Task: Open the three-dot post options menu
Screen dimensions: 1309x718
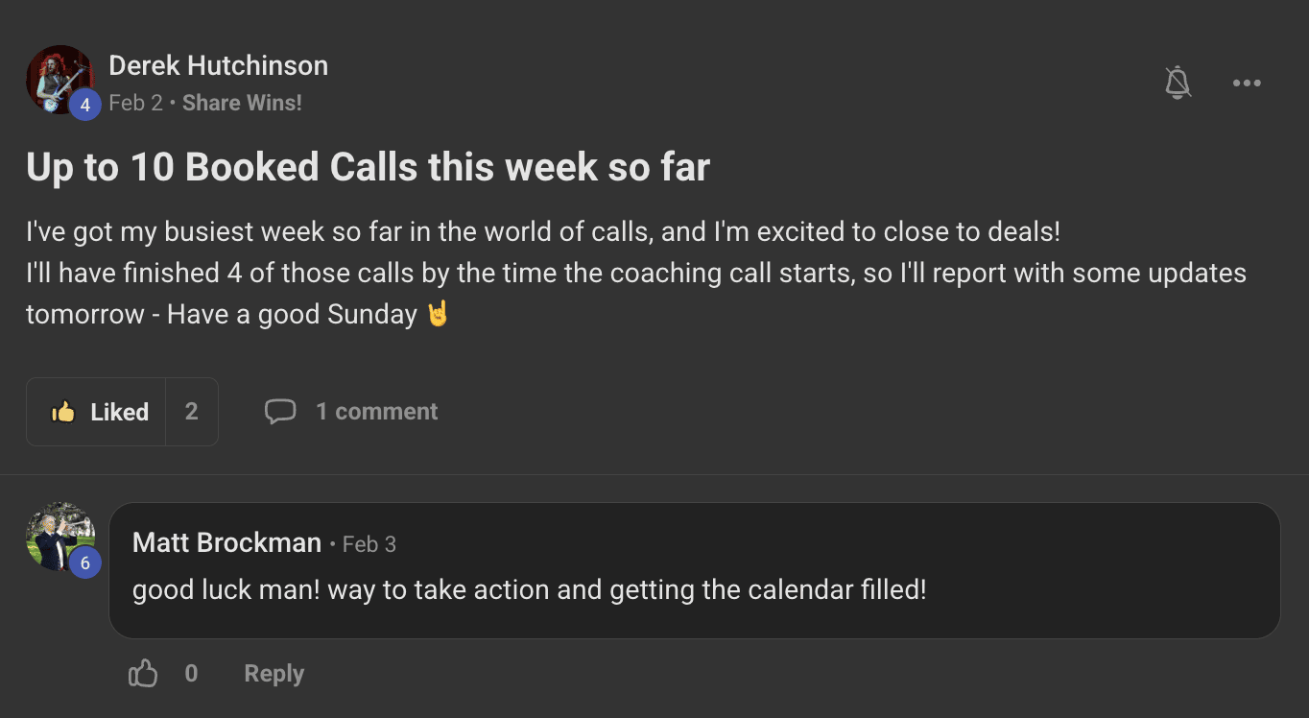Action: pyautogui.click(x=1247, y=84)
